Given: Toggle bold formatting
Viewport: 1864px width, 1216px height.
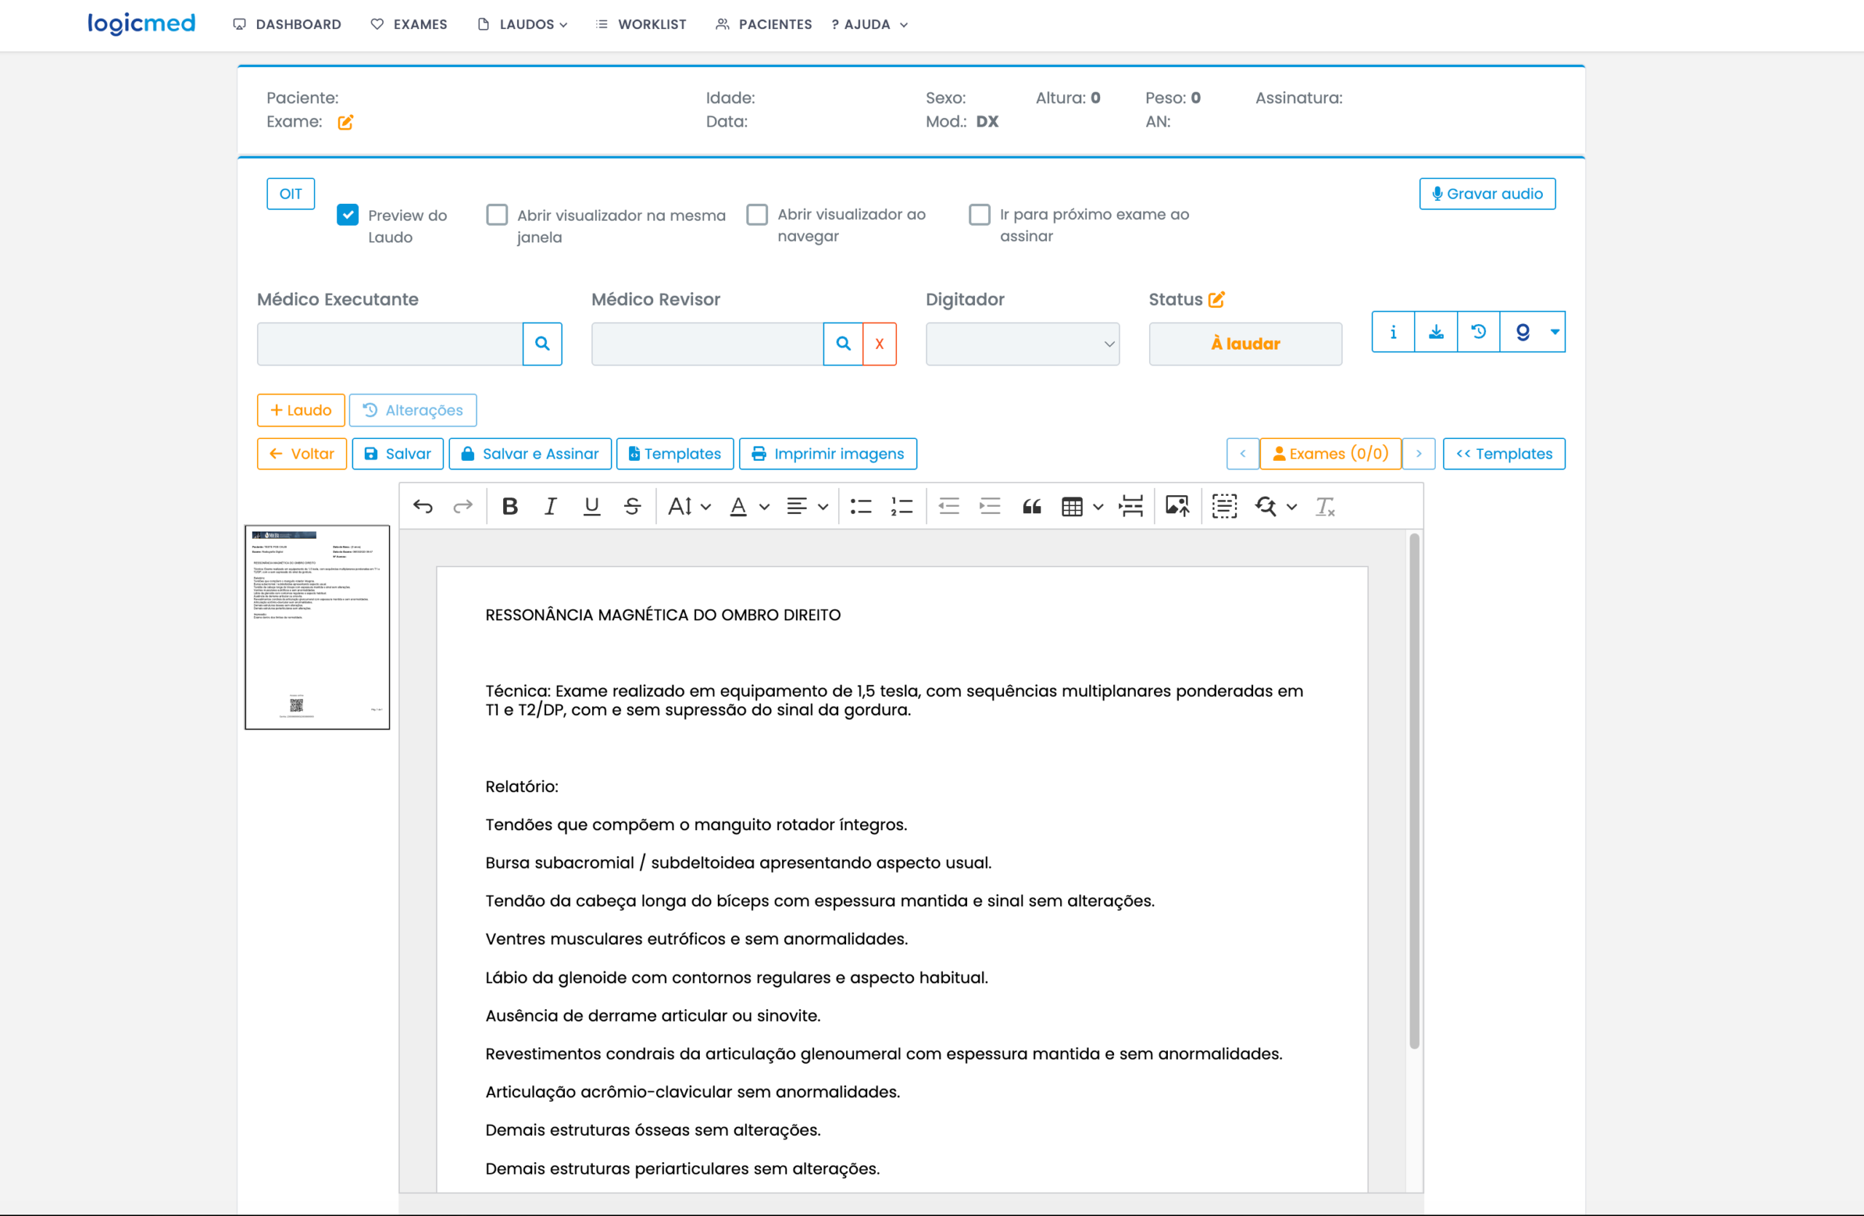Looking at the screenshot, I should tap(510, 507).
